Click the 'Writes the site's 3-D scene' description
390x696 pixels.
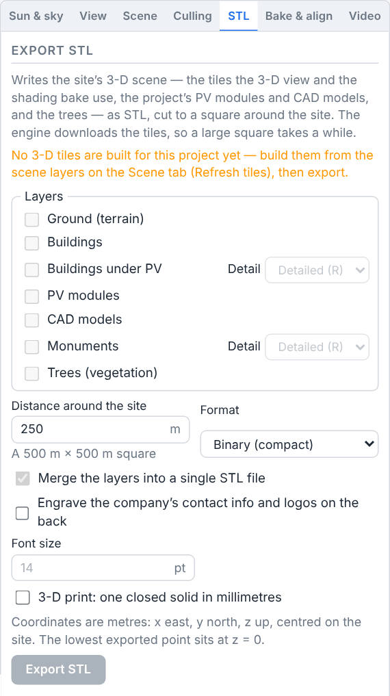190,106
